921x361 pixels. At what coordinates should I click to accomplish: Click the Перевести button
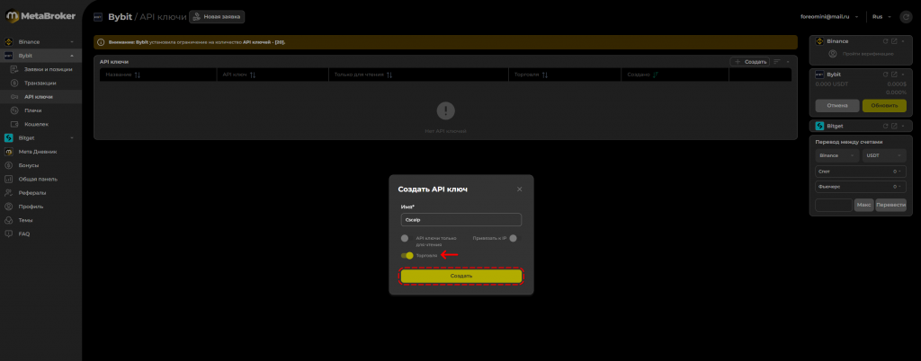pyautogui.click(x=891, y=205)
